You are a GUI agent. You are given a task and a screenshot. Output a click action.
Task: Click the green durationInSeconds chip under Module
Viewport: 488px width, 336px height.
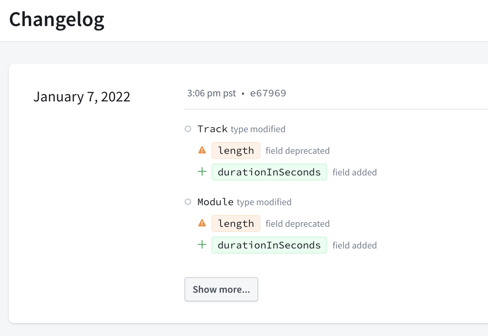click(269, 245)
